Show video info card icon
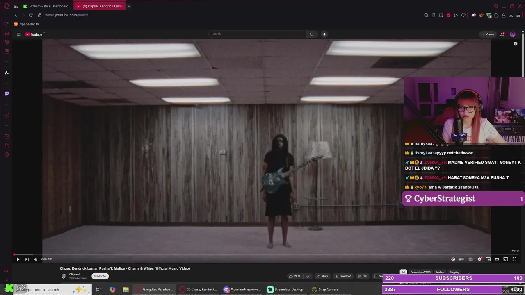525x295 pixels. click(x=516, y=44)
